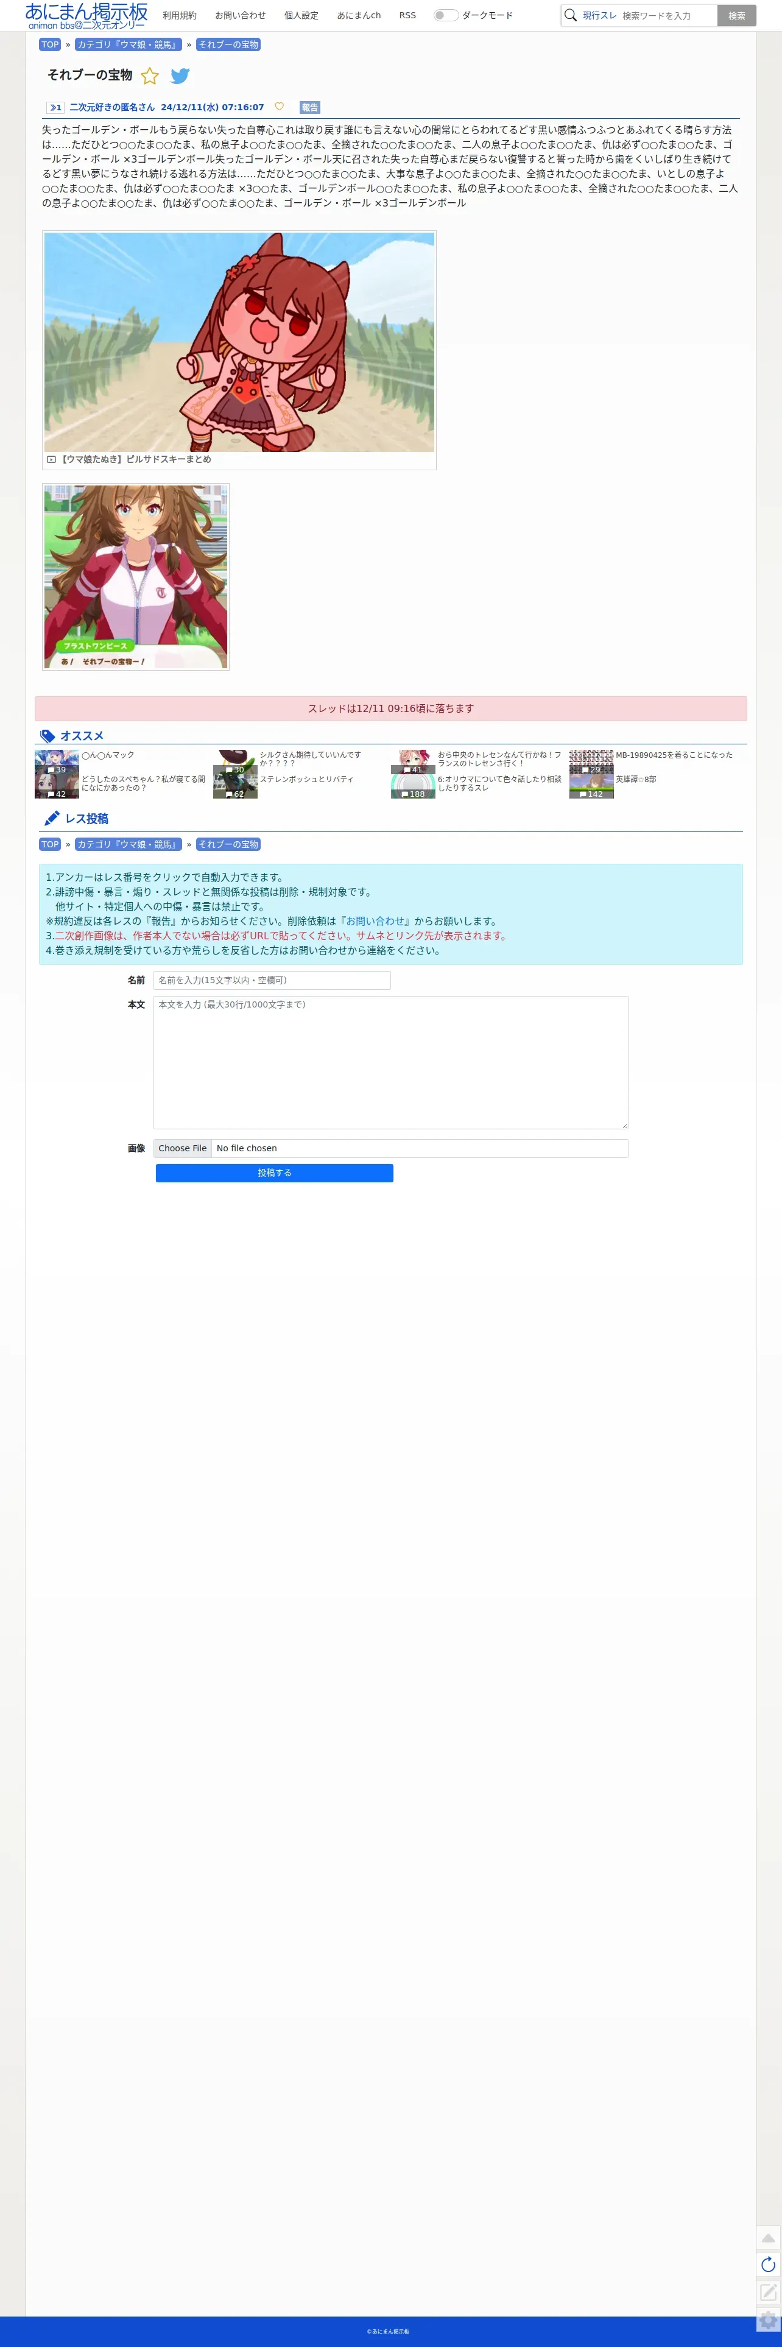This screenshot has height=2347, width=782.
Task: Open thumbnail with 188 comments
Action: click(x=413, y=786)
